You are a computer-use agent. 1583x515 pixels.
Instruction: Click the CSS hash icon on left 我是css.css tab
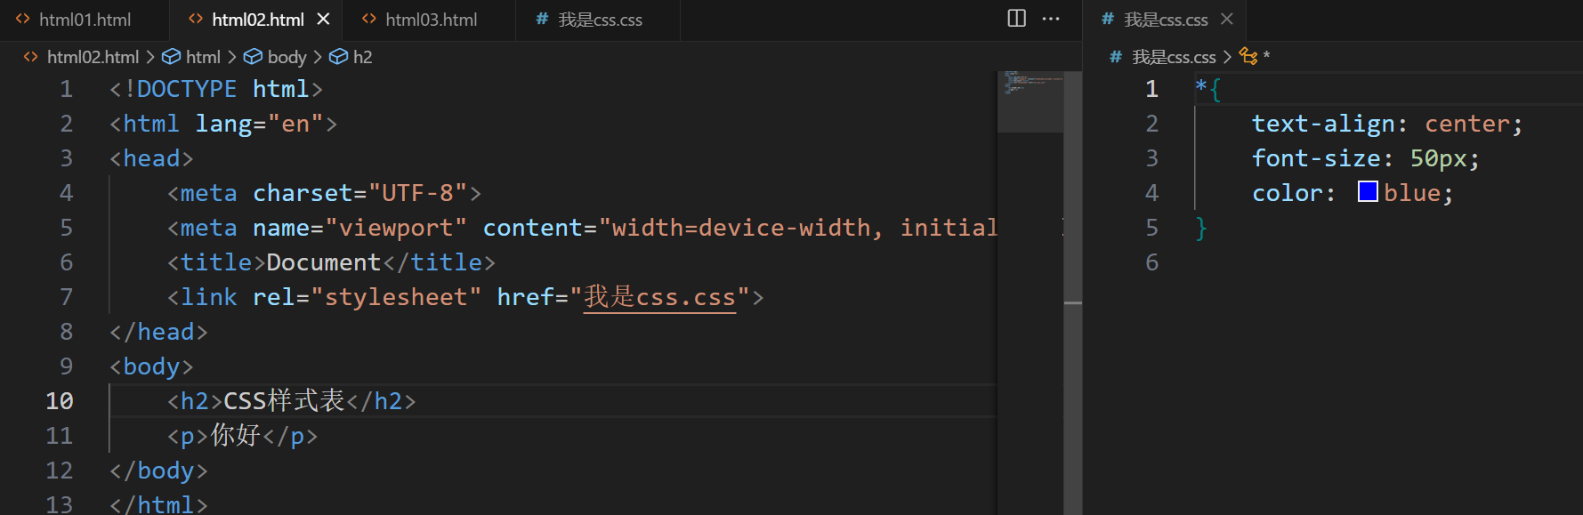click(541, 19)
